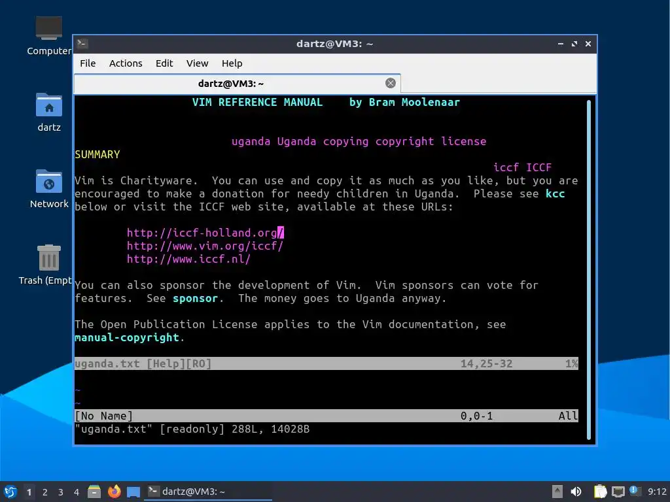Image resolution: width=670 pixels, height=502 pixels.
Task: Switch to workspace 4
Action: click(x=77, y=492)
